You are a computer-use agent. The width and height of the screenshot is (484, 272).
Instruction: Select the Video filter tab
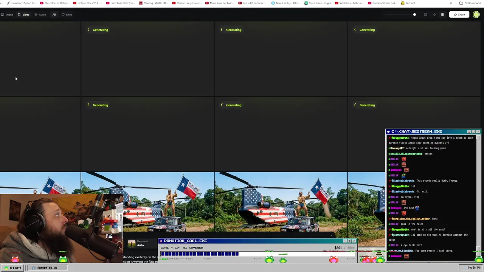(23, 15)
